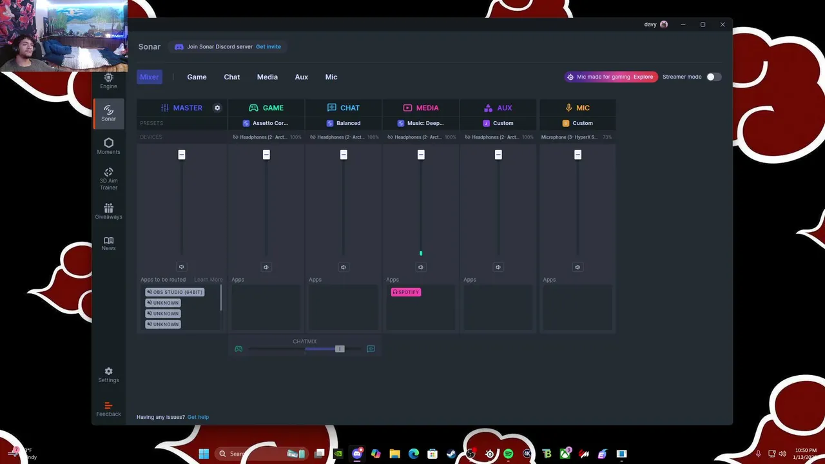Viewport: 825px width, 464px height.
Task: Switch to the Aux tab
Action: [302, 77]
